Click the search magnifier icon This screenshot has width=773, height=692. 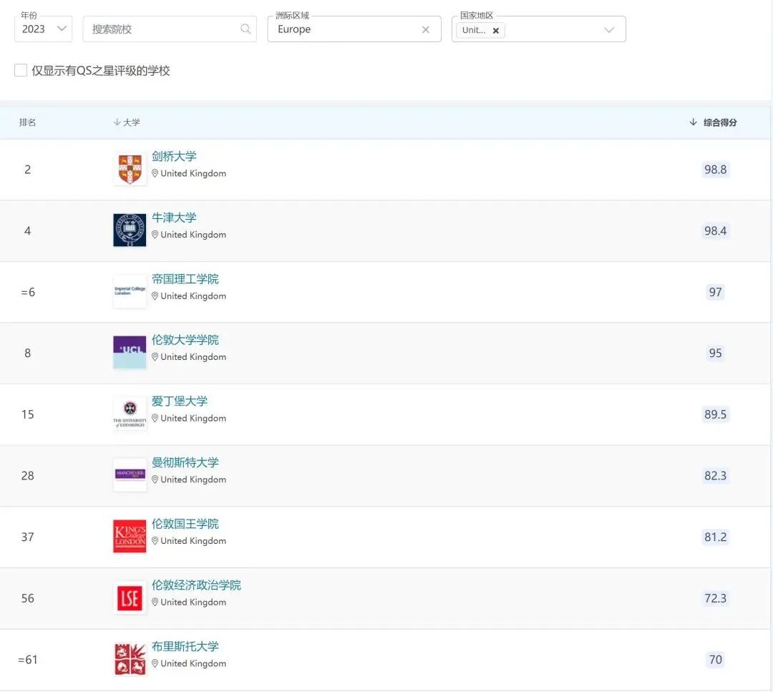click(245, 29)
